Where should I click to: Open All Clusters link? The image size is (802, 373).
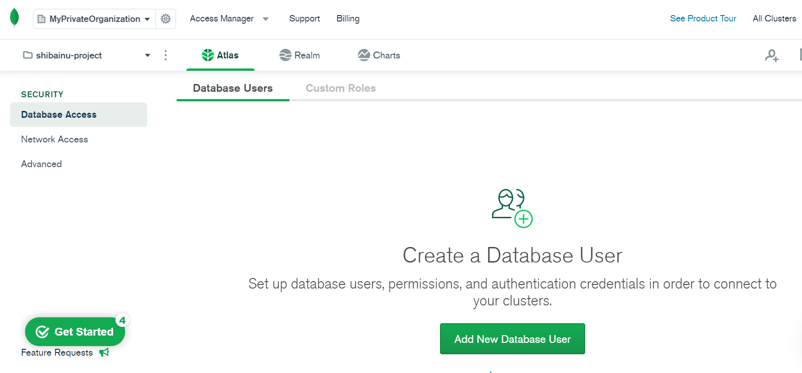pyautogui.click(x=774, y=19)
